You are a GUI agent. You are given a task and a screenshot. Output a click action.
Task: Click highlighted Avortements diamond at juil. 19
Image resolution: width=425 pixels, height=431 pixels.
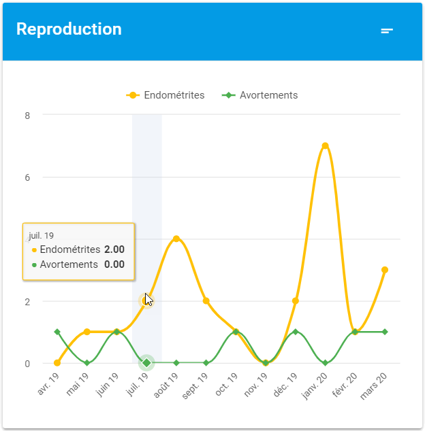click(x=146, y=363)
